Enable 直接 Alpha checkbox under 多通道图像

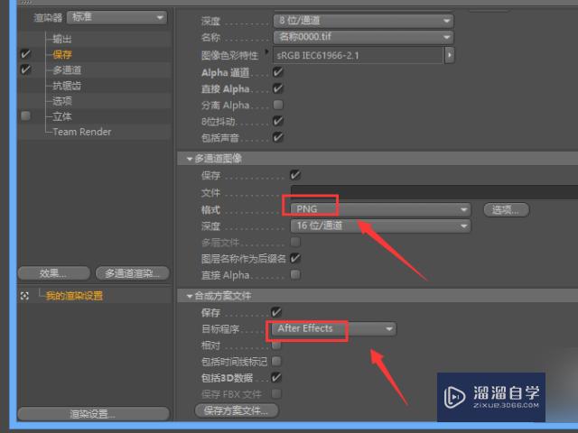(295, 274)
